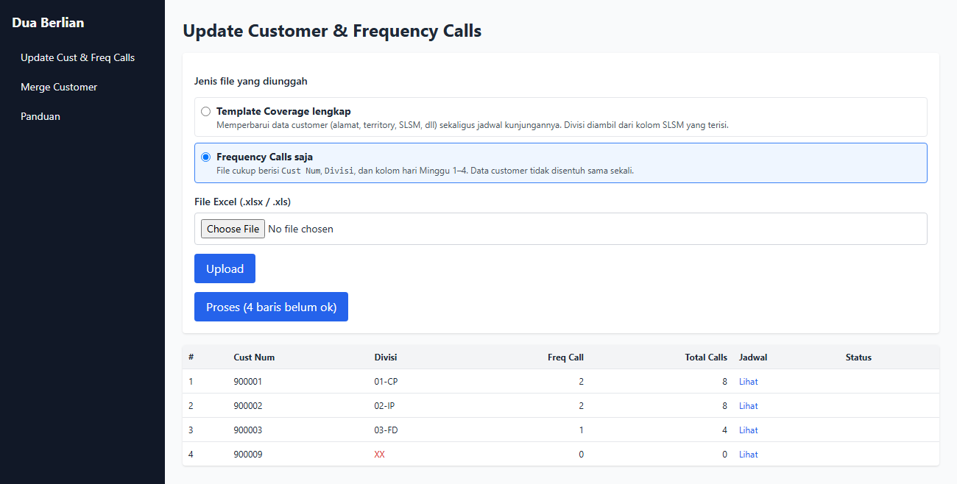Image resolution: width=957 pixels, height=484 pixels.
Task: Open Update Cust & Freq Calls page
Action: (x=78, y=57)
